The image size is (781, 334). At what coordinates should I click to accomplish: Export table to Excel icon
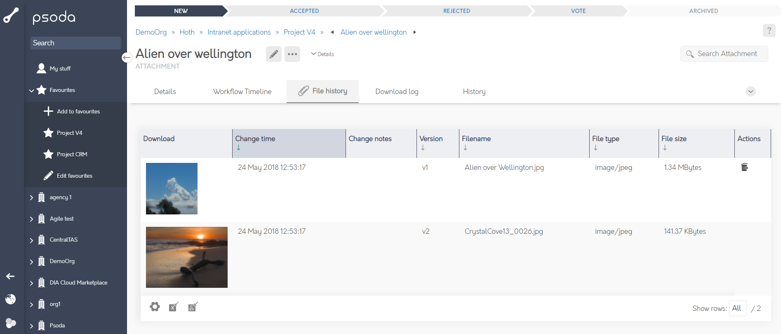pyautogui.click(x=174, y=307)
